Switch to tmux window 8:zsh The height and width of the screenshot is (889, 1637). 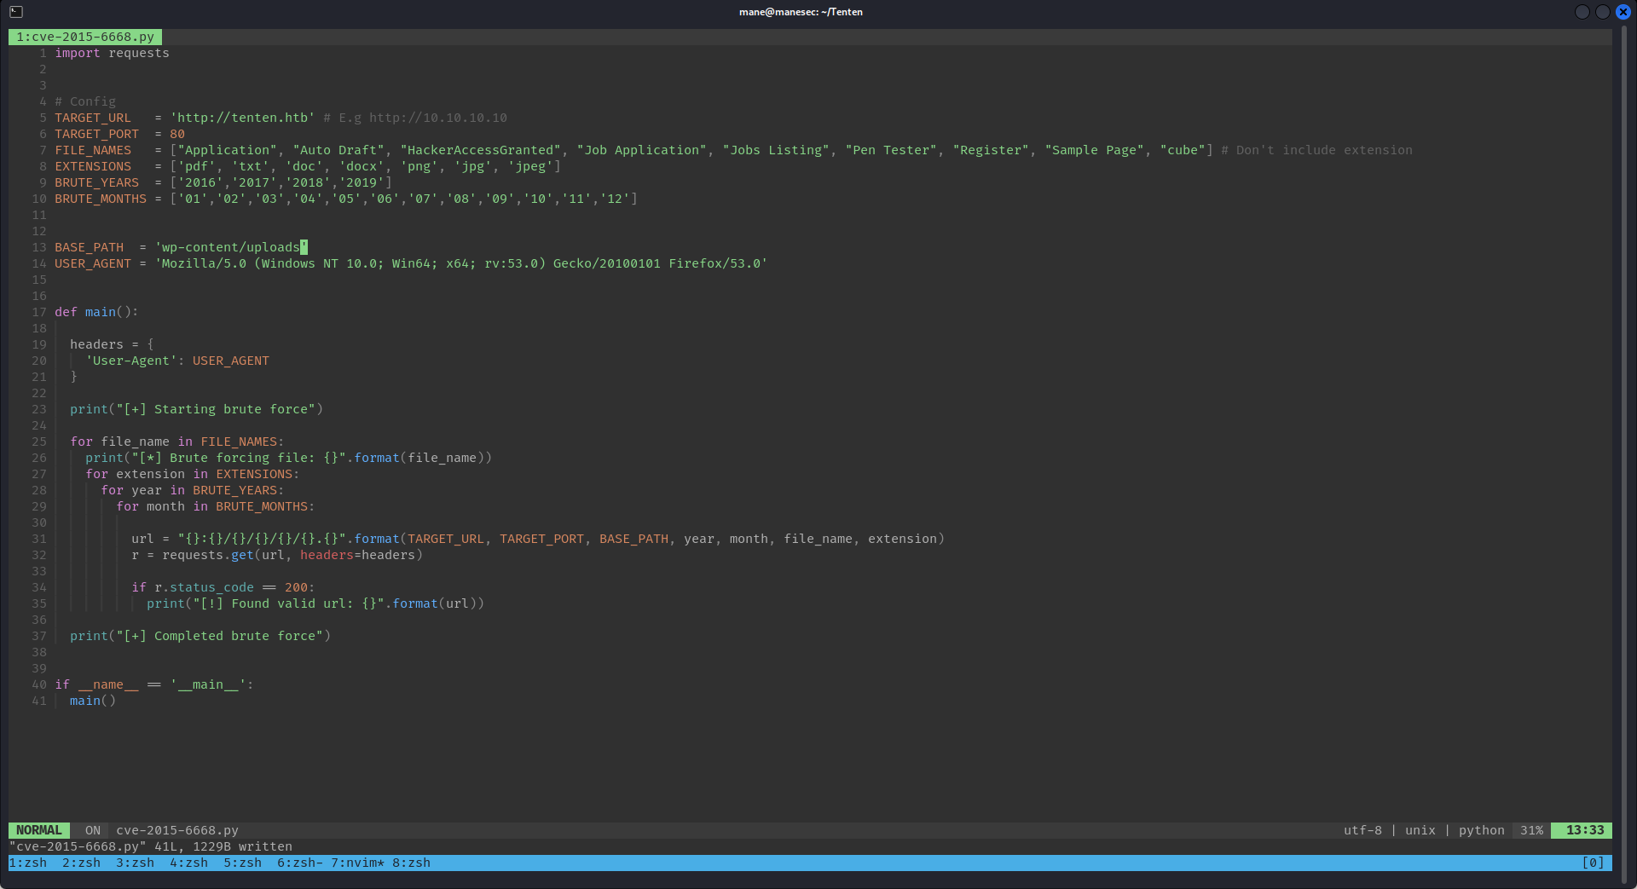[411, 863]
